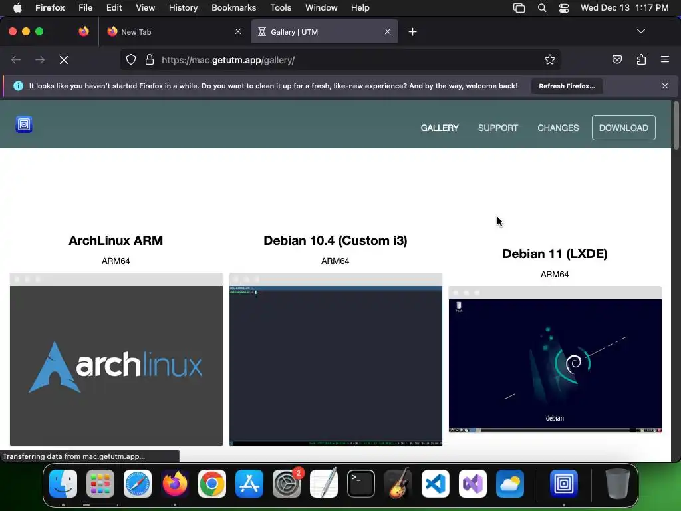
Task: Open Firefox hamburger application menu
Action: (665, 59)
